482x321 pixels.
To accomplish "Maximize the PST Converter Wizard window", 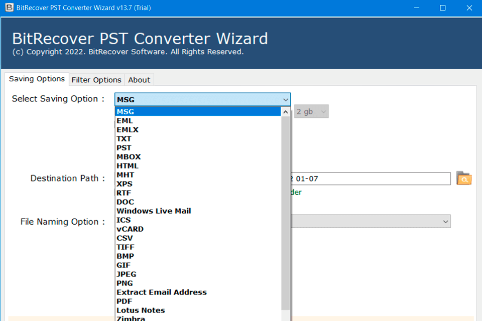I will 443,8.
